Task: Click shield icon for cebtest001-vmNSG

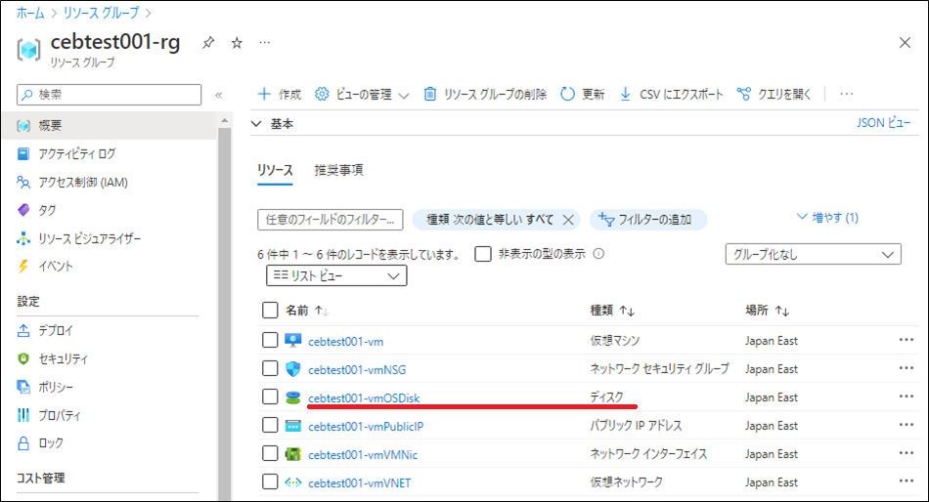Action: click(x=292, y=369)
